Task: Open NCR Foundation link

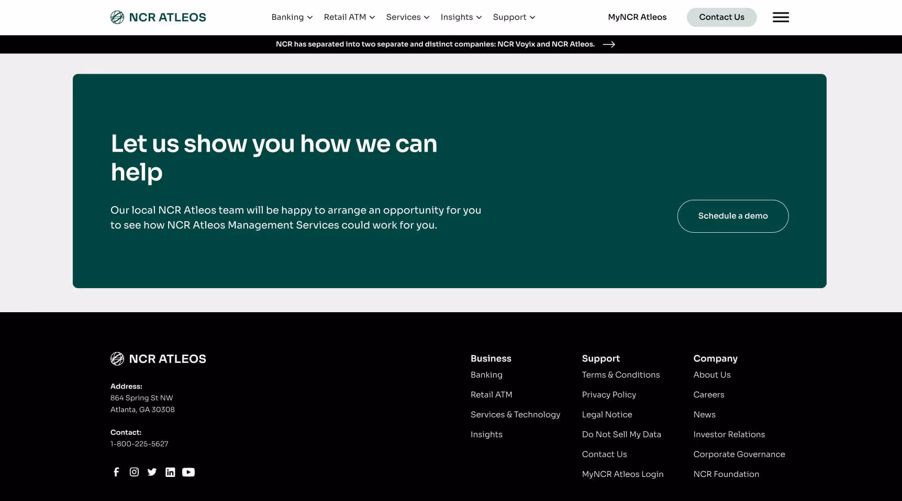Action: (x=726, y=474)
